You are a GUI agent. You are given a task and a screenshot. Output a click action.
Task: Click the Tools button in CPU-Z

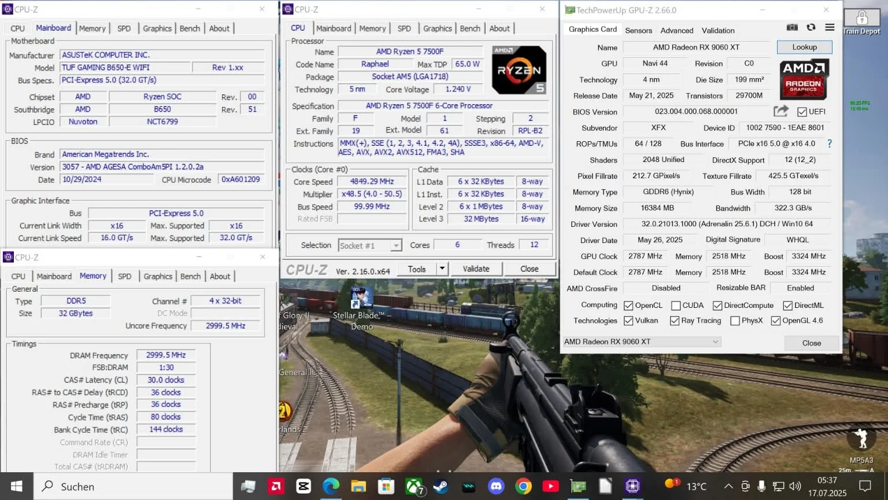pyautogui.click(x=417, y=269)
